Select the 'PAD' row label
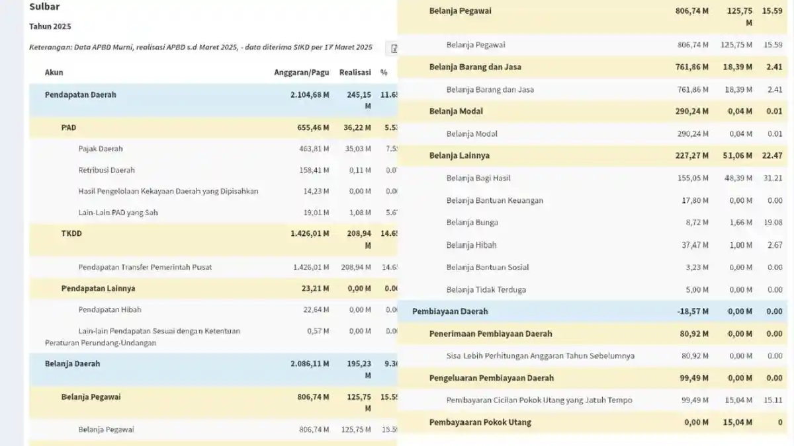 click(x=69, y=128)
